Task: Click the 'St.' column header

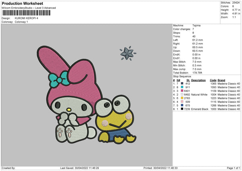Action: pyautogui.click(x=188, y=80)
